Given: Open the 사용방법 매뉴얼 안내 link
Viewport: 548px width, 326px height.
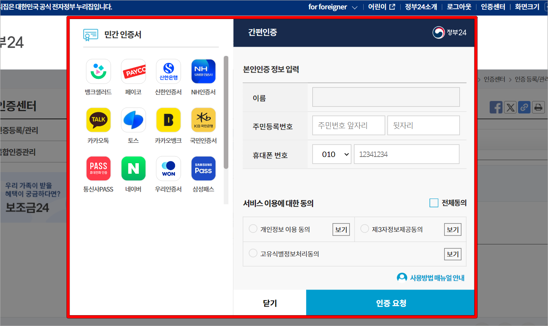Looking at the screenshot, I should pyautogui.click(x=437, y=278).
